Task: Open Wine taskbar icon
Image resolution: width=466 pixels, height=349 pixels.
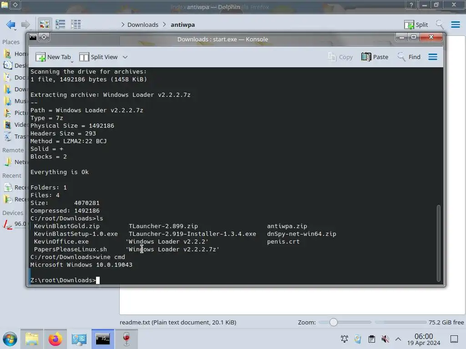Action: [x=127, y=339]
